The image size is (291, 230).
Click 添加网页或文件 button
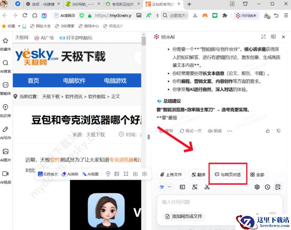[184, 216]
